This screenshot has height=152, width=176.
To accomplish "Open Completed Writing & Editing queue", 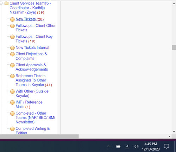I will (x=33, y=130).
